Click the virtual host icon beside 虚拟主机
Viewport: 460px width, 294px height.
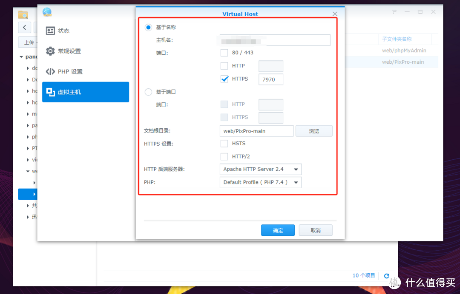pyautogui.click(x=50, y=92)
